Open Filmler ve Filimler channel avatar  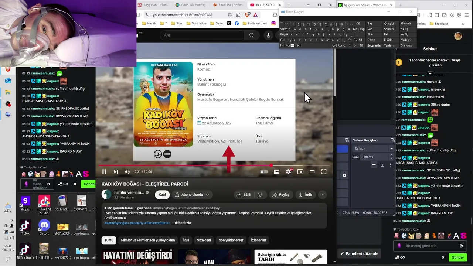[106, 195]
